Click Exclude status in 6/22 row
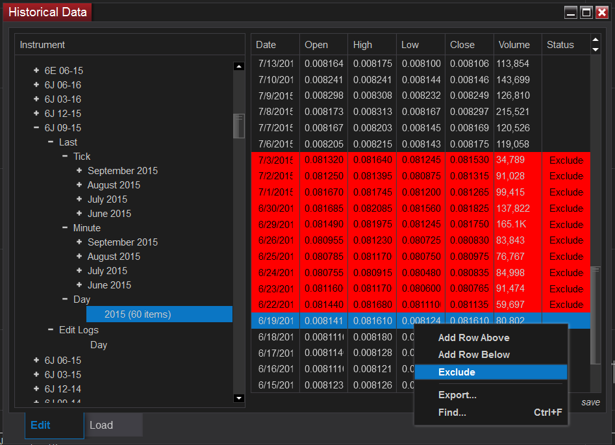The image size is (615, 445). click(x=566, y=305)
